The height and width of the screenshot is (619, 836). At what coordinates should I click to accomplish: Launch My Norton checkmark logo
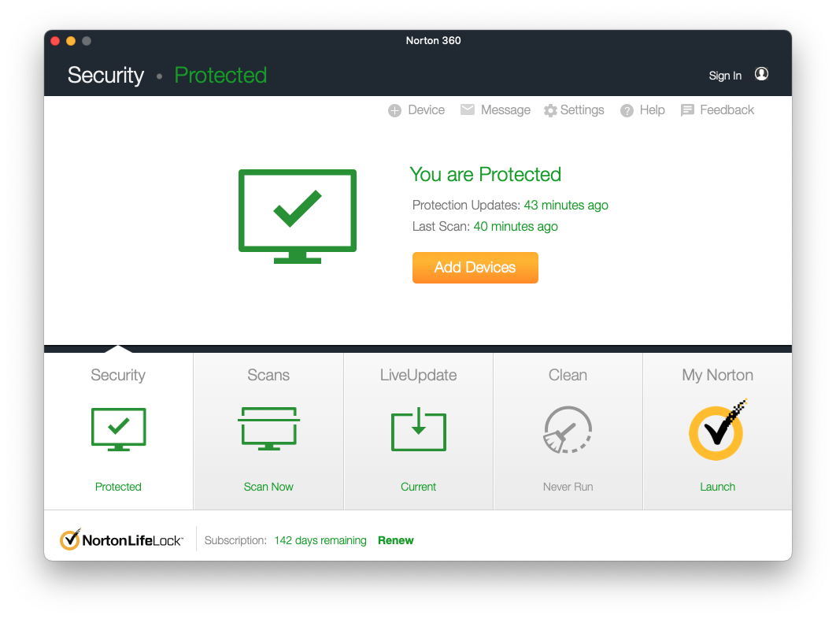[717, 430]
